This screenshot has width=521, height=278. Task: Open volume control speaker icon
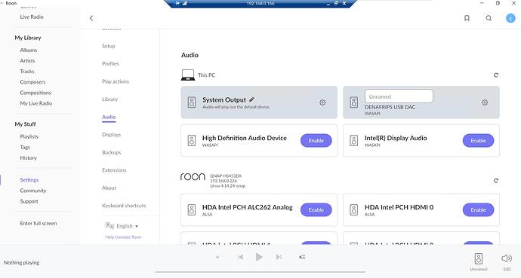coord(507,258)
